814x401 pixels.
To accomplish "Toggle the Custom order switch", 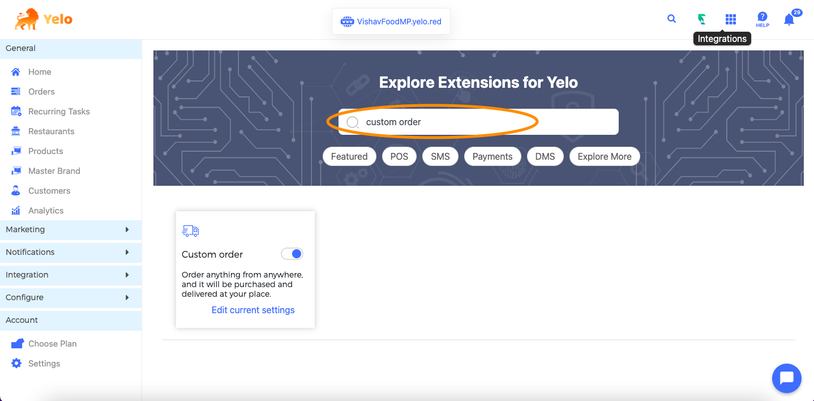I will [292, 254].
